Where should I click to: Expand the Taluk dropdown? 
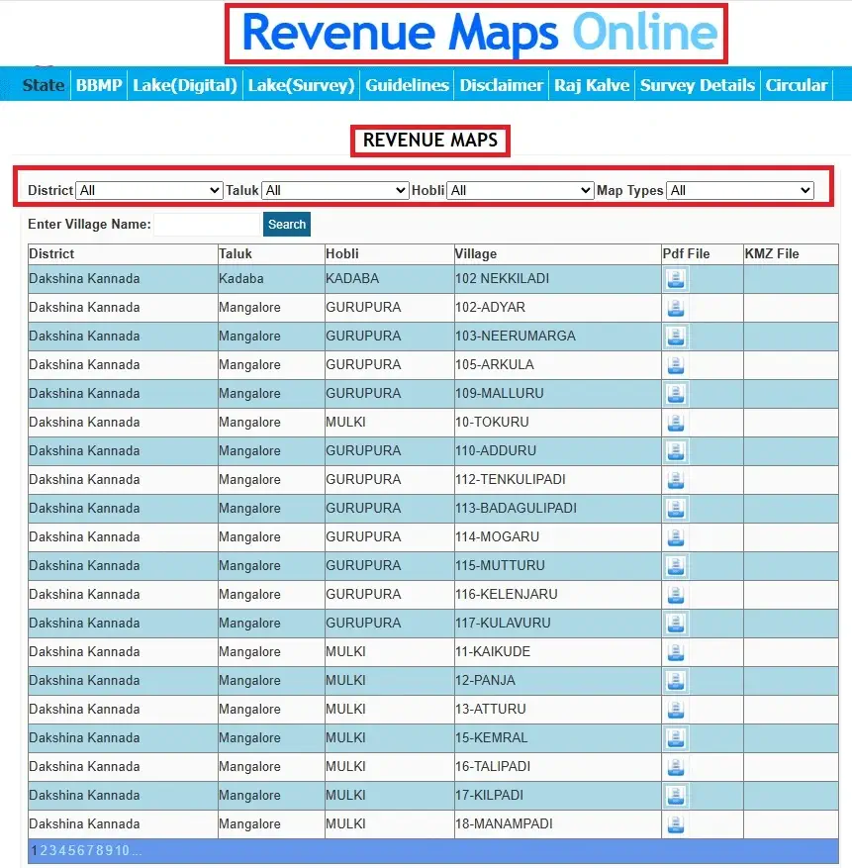click(334, 190)
